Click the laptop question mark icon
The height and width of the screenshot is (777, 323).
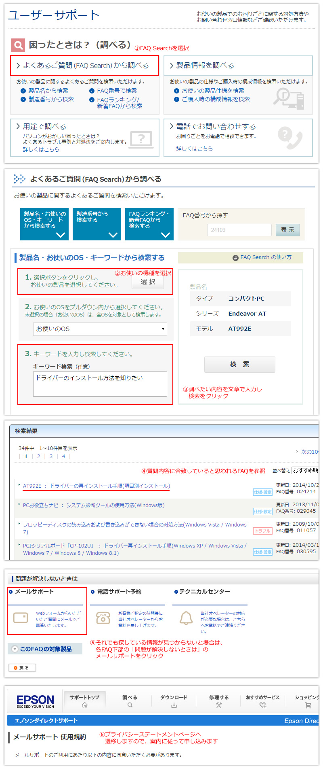click(x=141, y=140)
